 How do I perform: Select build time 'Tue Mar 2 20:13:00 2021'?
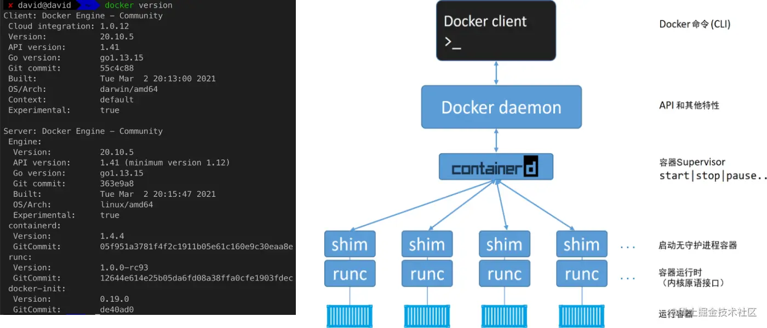point(158,79)
